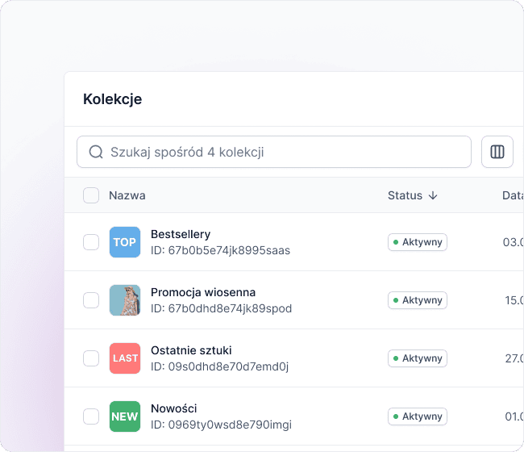The image size is (524, 452).
Task: Toggle the select-all checkbox in header
Action: [x=91, y=195]
